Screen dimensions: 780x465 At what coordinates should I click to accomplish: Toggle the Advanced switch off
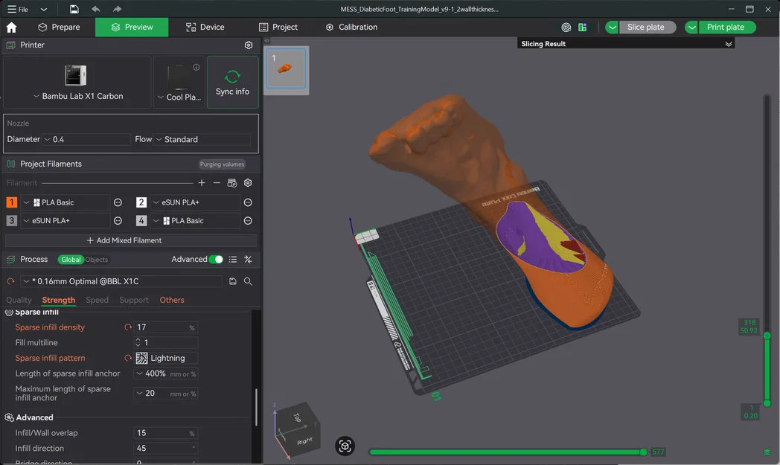click(216, 260)
